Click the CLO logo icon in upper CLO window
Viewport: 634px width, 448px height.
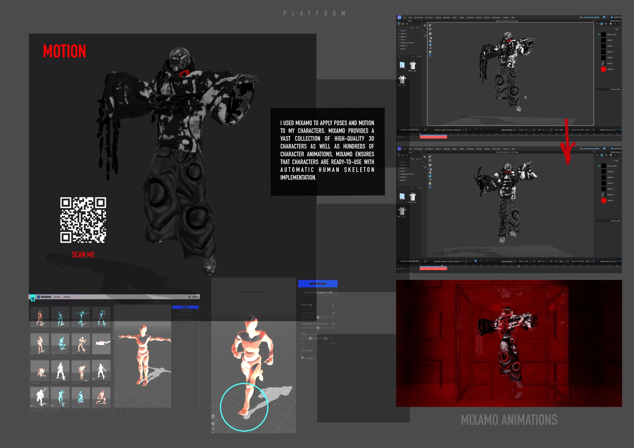click(x=399, y=17)
